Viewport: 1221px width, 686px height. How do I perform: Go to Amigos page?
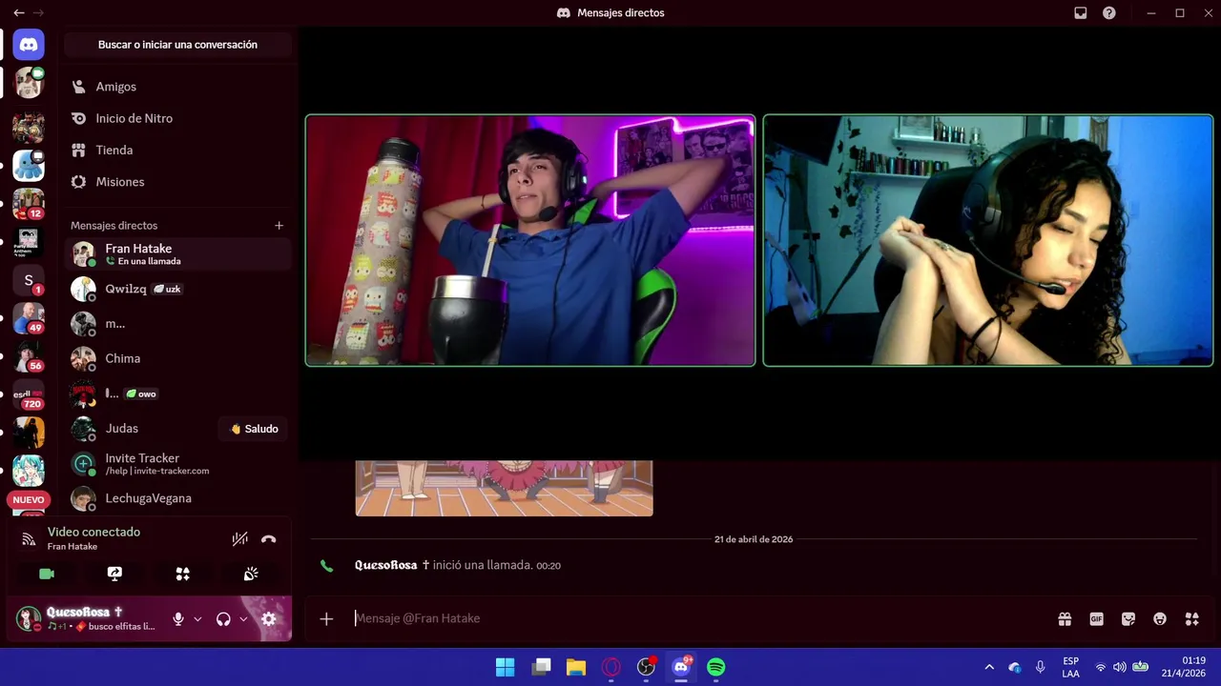(x=177, y=87)
